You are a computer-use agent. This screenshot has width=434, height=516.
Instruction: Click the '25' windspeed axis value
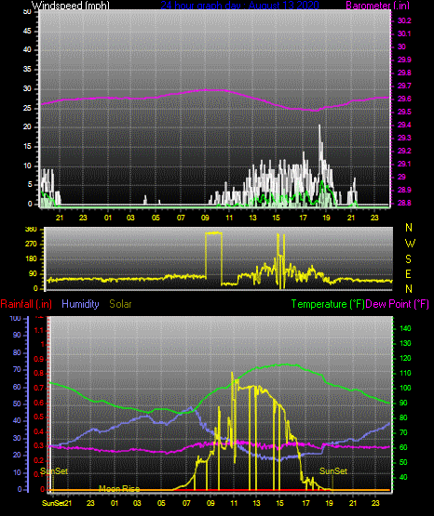pyautogui.click(x=27, y=108)
